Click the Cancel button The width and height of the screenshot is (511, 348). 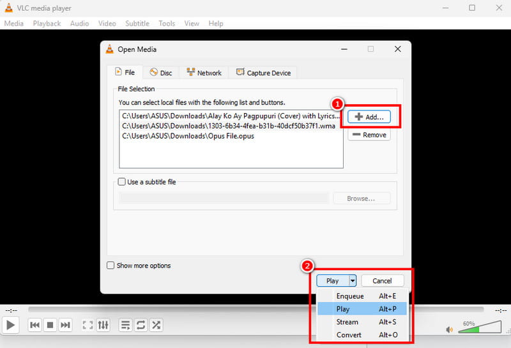(382, 280)
